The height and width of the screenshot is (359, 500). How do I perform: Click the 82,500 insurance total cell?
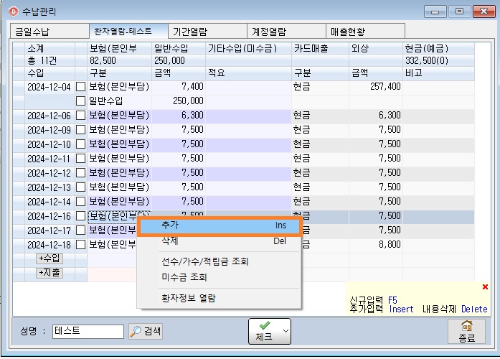(x=120, y=60)
